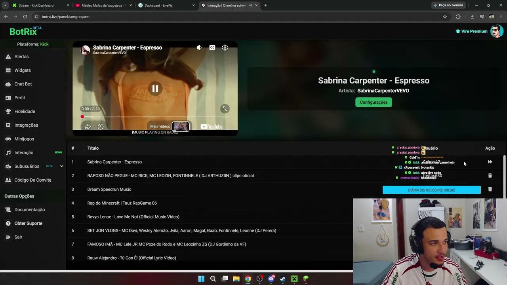Click the BotRix logo
507x285 pixels.
click(25, 31)
